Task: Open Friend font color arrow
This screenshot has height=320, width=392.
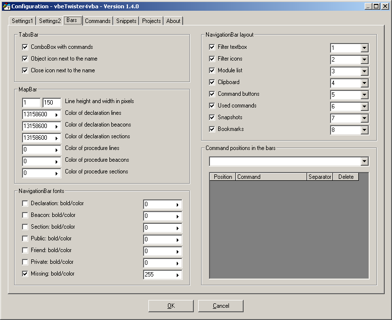Action: (178, 252)
